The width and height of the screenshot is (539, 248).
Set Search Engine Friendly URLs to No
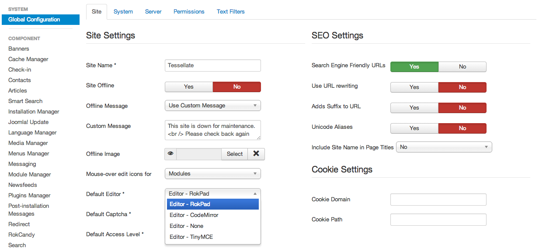pyautogui.click(x=462, y=67)
